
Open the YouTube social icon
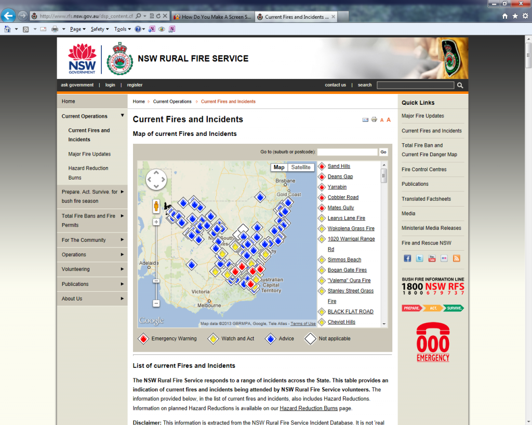pyautogui.click(x=432, y=258)
